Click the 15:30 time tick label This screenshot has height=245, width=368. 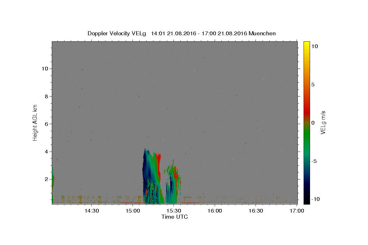[174, 211]
